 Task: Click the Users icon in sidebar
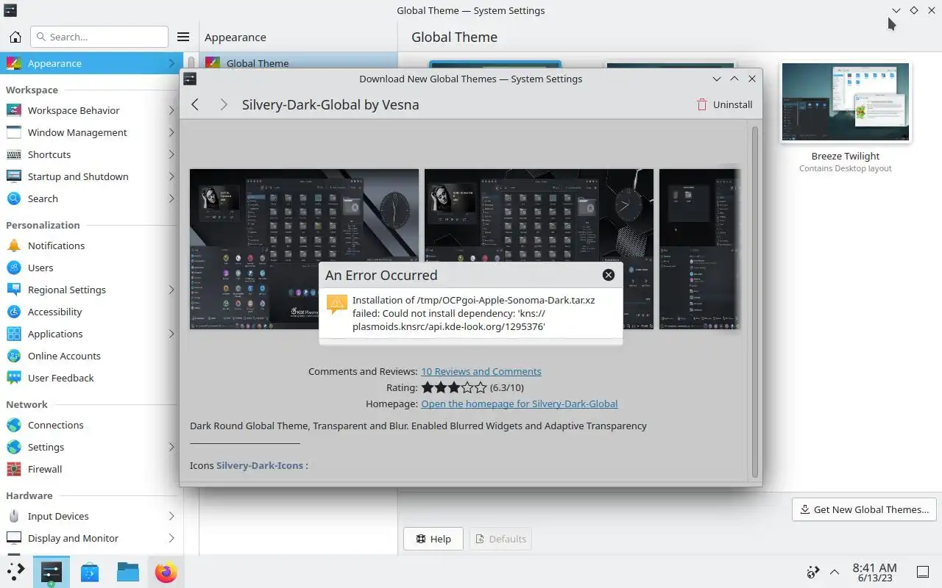click(14, 268)
